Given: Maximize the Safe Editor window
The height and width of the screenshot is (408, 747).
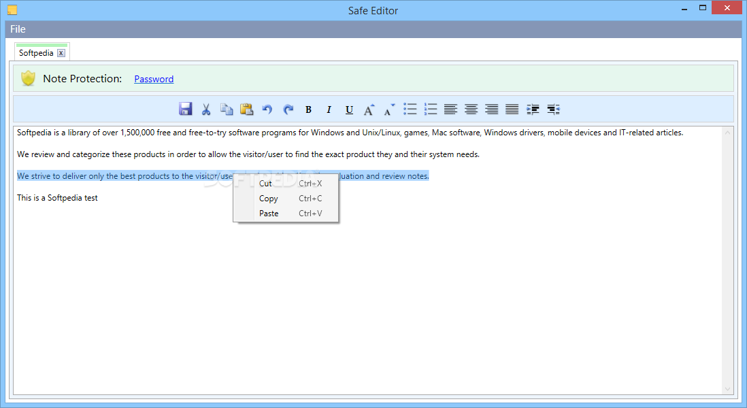Looking at the screenshot, I should (703, 7).
